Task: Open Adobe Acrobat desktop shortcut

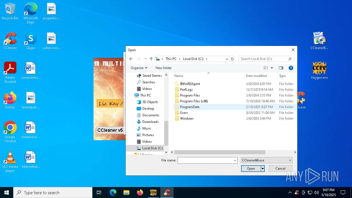Action: pyautogui.click(x=10, y=73)
